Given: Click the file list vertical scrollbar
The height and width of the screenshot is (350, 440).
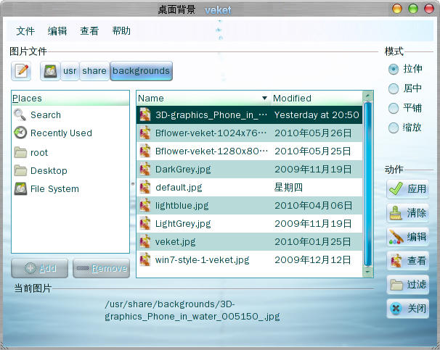Looking at the screenshot, I should tap(368, 181).
